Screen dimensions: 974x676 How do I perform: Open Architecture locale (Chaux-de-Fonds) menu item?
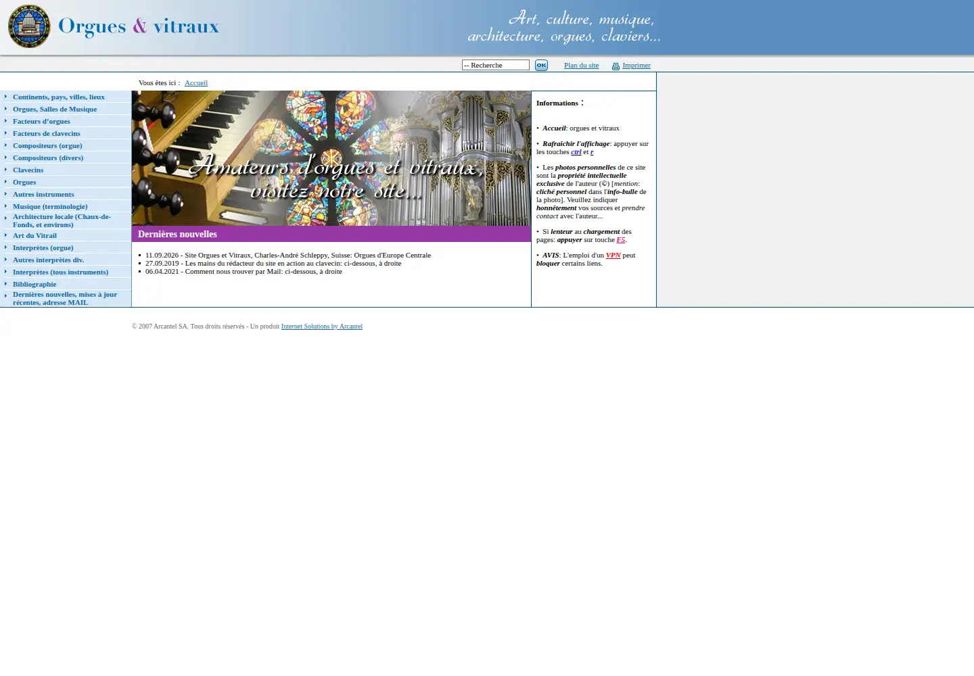[x=62, y=221]
